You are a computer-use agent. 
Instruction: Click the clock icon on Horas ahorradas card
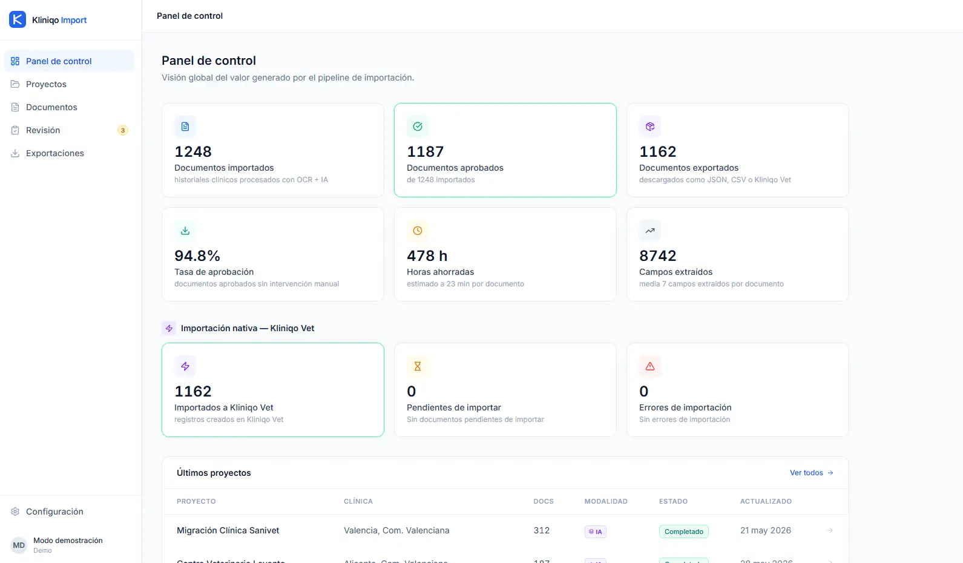coord(418,231)
